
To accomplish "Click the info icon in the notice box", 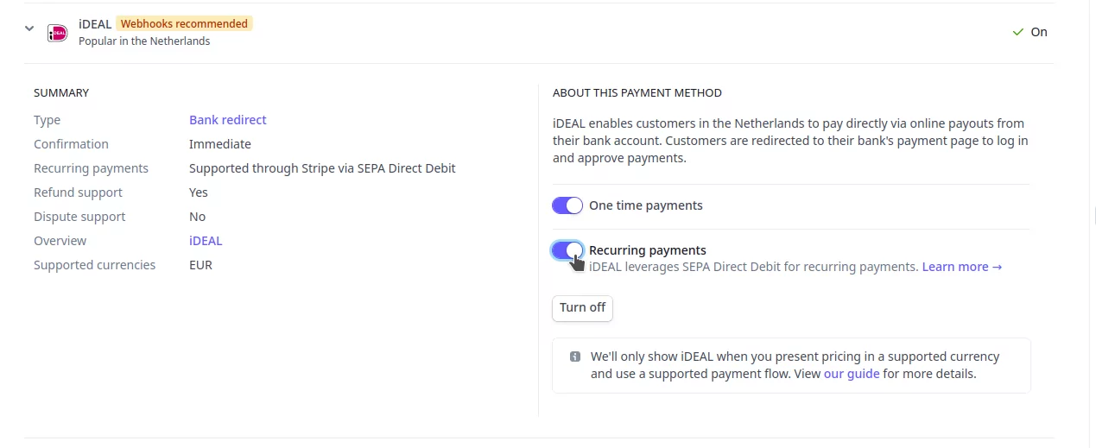I will (575, 357).
